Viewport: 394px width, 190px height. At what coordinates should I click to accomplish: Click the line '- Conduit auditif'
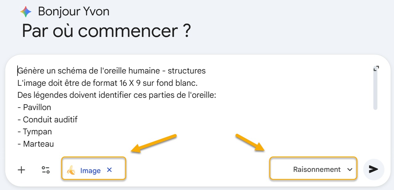[x=47, y=119]
